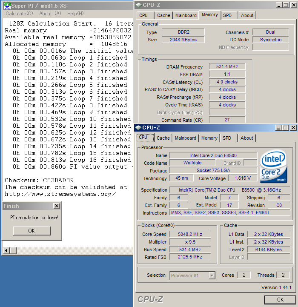Click the CPU-Z Memory window title icon

point(139,5)
